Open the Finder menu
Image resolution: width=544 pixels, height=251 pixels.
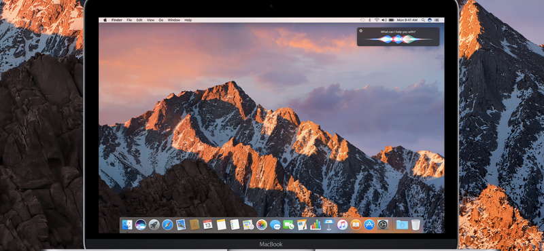[116, 20]
